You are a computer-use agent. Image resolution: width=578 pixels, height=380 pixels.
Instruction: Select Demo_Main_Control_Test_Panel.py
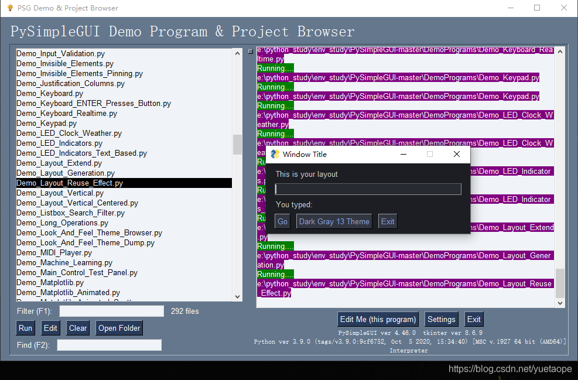[124, 272]
